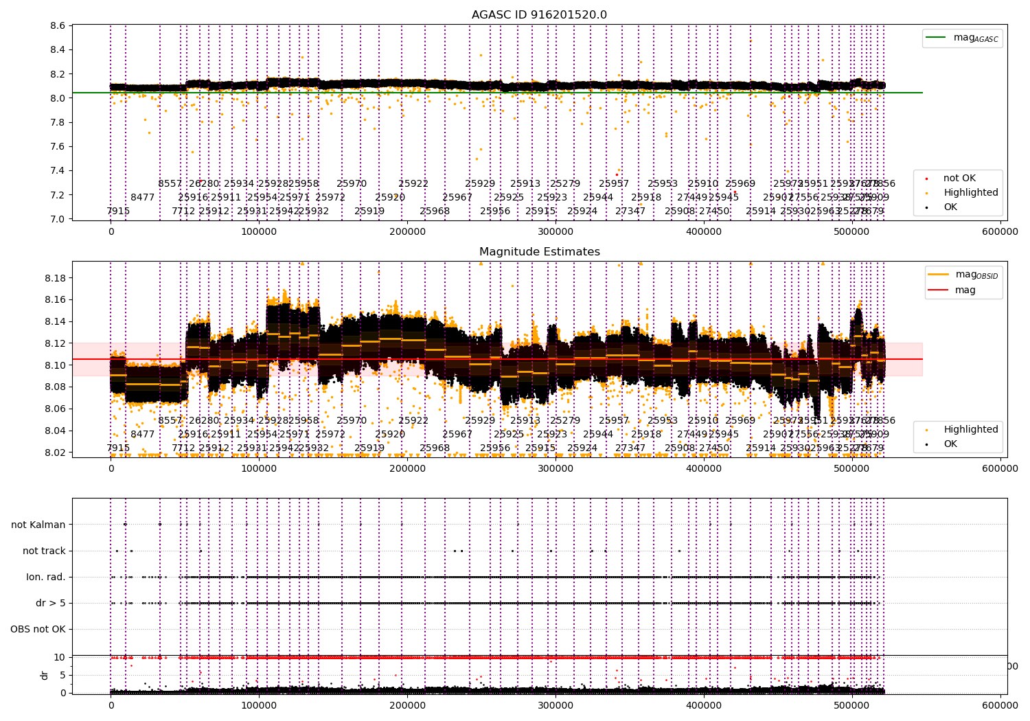This screenshot has height=721, width=1030.
Task: Click obsid label 8477 in the AGASC ID plot
Action: pos(143,197)
